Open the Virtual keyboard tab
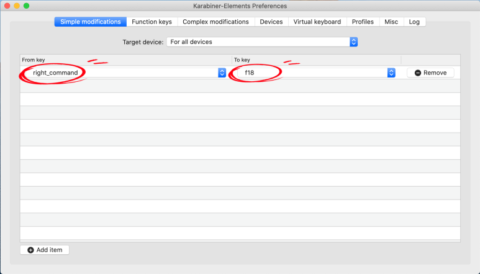This screenshot has height=274, width=480. (x=317, y=22)
